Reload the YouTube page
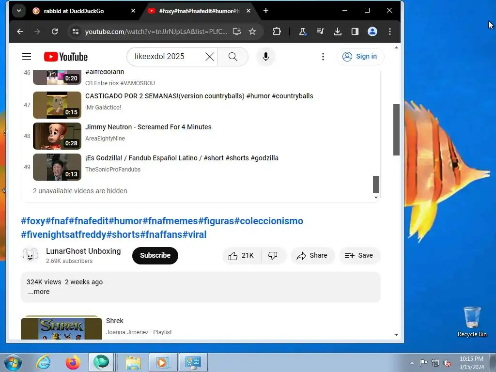 tap(55, 31)
